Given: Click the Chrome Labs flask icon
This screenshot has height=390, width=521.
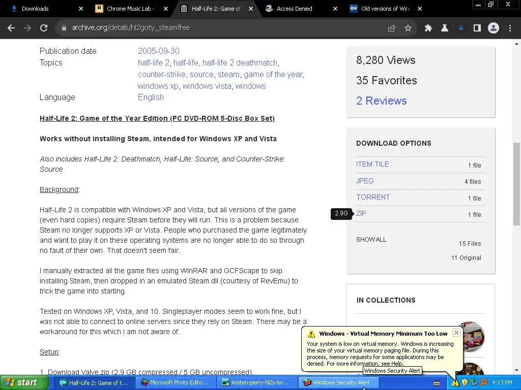Looking at the screenshot, I should click(445, 28).
